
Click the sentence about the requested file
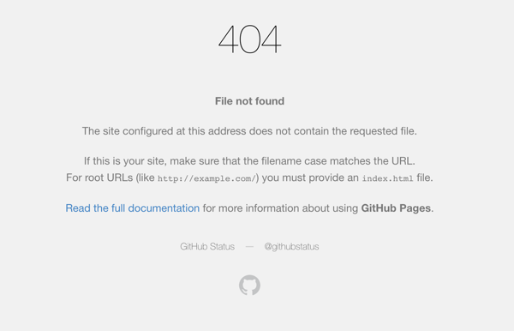(x=249, y=131)
